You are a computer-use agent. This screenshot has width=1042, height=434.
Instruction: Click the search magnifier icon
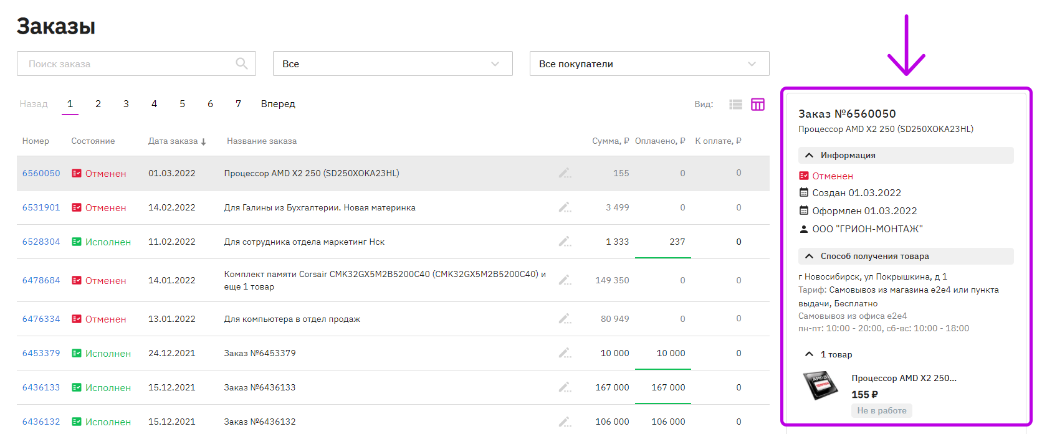click(x=242, y=64)
